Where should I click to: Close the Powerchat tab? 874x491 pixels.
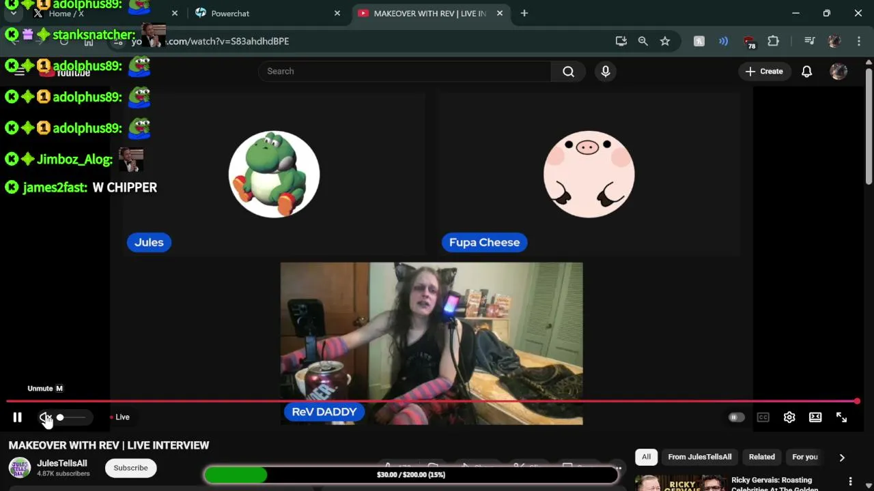point(337,13)
